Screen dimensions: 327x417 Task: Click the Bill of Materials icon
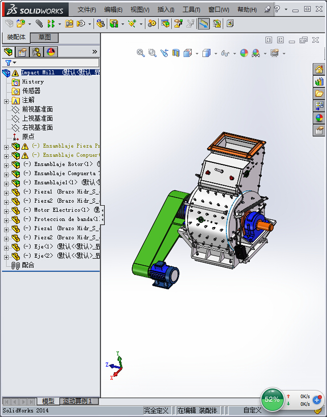coord(165,23)
